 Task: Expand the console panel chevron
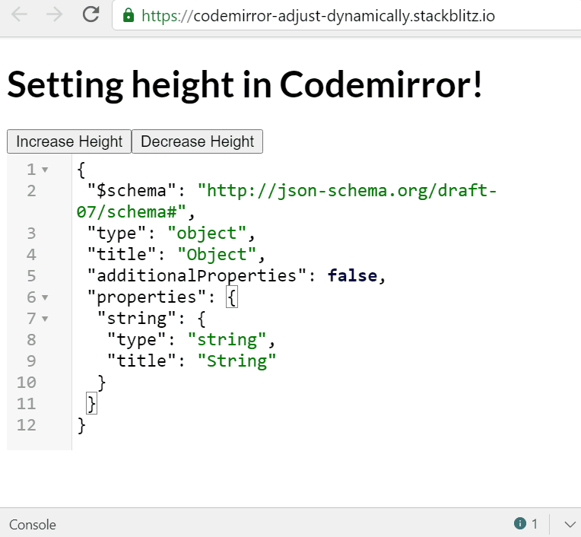pos(569,523)
